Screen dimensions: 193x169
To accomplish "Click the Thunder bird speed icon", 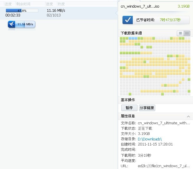I will click(x=12, y=24).
